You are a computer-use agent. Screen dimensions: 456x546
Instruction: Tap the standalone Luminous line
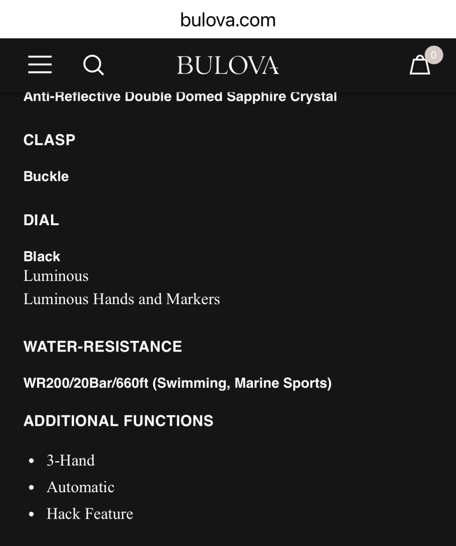coord(56,276)
